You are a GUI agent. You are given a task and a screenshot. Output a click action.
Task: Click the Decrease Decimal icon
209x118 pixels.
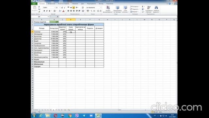[101, 11]
